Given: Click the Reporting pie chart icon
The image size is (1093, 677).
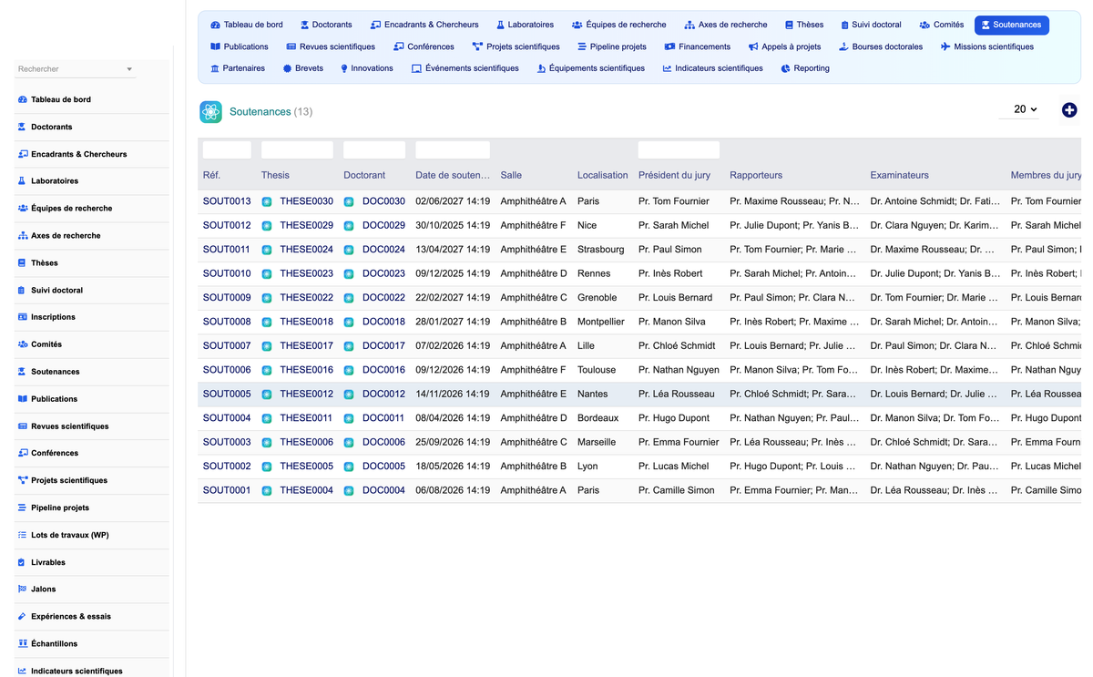Looking at the screenshot, I should tap(785, 68).
